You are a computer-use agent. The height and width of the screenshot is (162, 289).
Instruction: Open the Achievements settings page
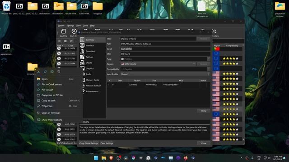click(x=92, y=91)
